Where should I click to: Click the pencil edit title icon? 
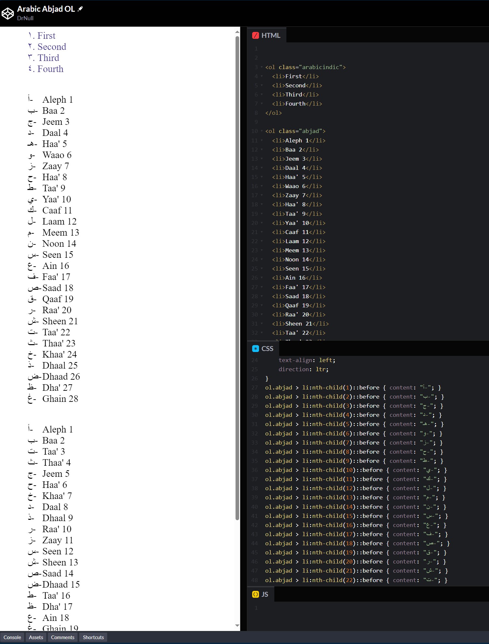(x=80, y=9)
